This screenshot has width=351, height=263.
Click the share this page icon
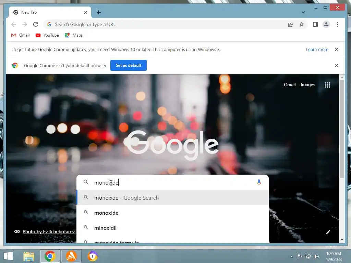[x=291, y=24]
